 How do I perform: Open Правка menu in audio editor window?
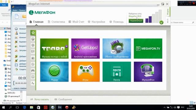(x=22, y=10)
